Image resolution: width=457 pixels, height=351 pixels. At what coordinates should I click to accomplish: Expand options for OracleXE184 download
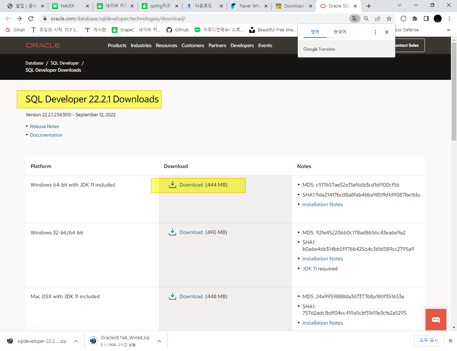tap(159, 341)
